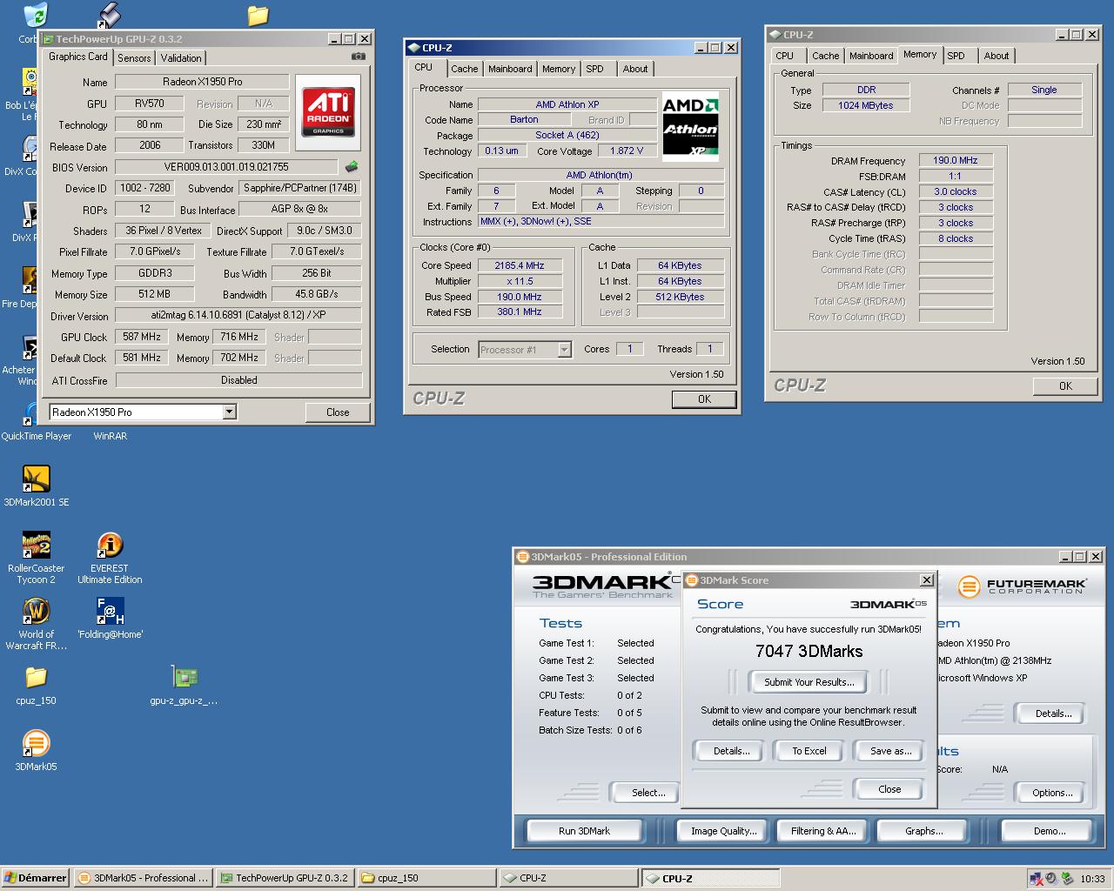Click the taskbar clock showing 10:33
Image resolution: width=1114 pixels, height=891 pixels.
[x=1092, y=879]
